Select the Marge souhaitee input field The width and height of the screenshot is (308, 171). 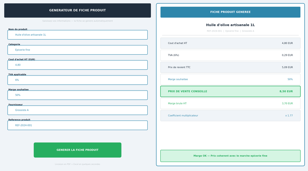(x=77, y=95)
